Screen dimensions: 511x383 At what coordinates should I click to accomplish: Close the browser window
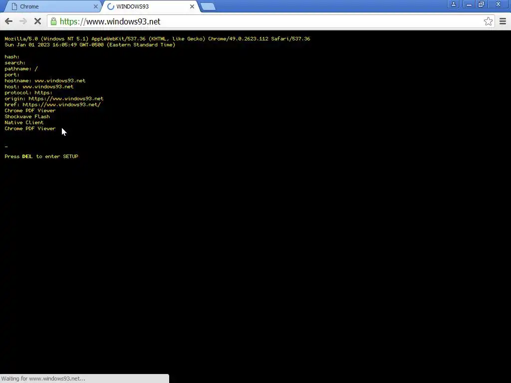498,4
